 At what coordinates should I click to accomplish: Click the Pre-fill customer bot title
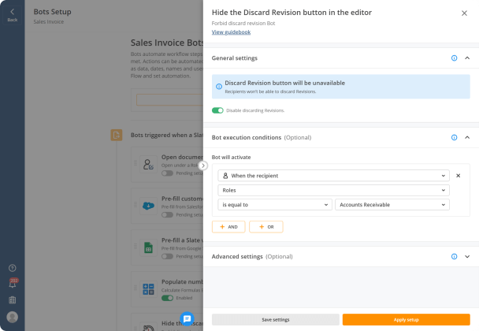point(182,199)
